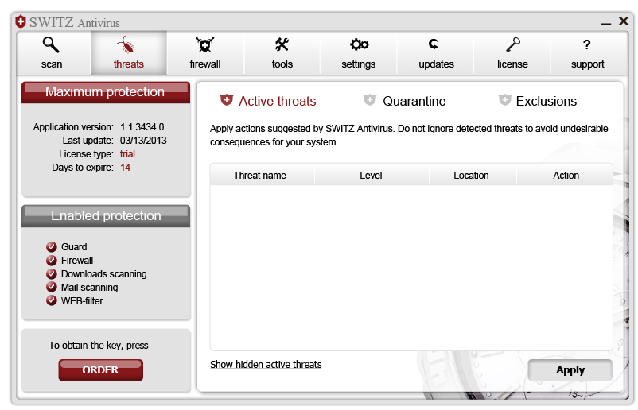Click Show hidden active threats link
Image resolution: width=638 pixels, height=410 pixels.
(x=266, y=365)
